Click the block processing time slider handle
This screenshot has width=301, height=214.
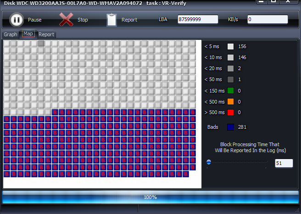point(209,162)
